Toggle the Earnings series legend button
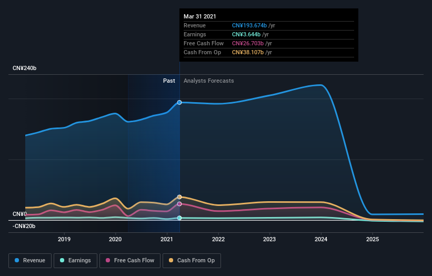The image size is (432, 276). [x=75, y=261]
